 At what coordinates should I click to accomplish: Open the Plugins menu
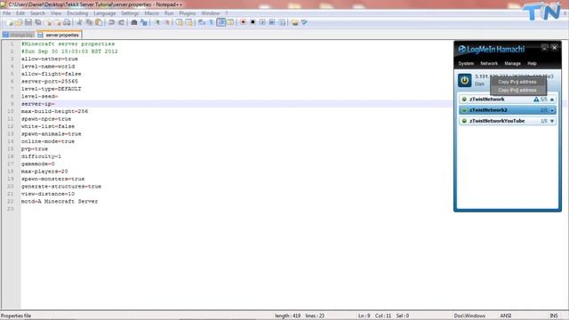[x=188, y=13]
